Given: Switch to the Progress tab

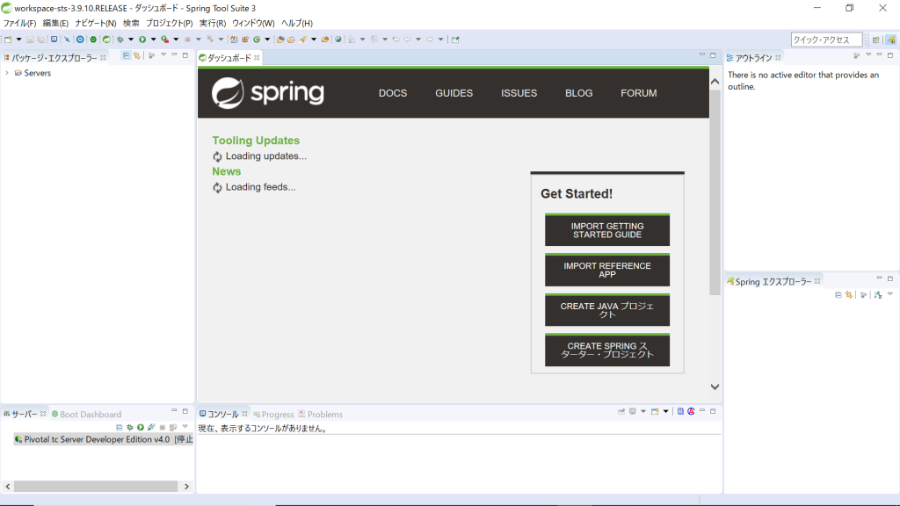Looking at the screenshot, I should click(274, 415).
